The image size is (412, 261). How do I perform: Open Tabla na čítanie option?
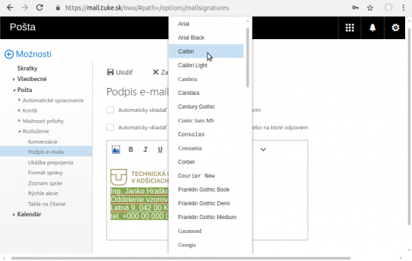pos(47,204)
